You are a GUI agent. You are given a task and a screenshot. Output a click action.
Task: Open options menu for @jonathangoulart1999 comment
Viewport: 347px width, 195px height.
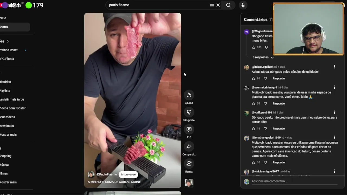(334, 138)
